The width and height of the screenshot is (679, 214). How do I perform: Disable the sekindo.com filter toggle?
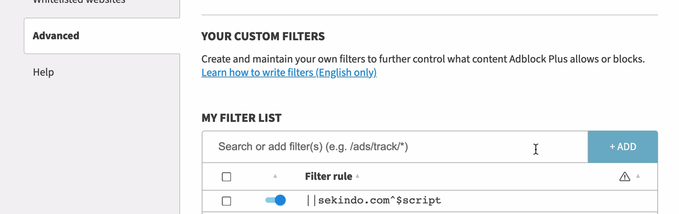[x=275, y=200]
